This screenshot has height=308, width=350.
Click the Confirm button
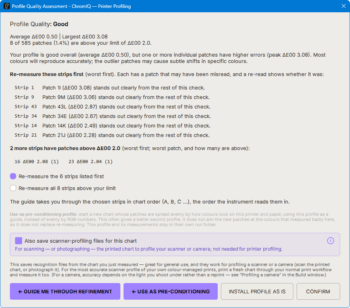click(x=318, y=291)
